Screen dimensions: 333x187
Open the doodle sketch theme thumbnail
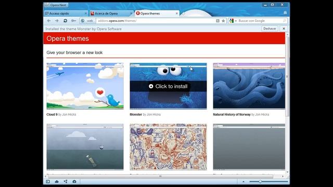(x=168, y=147)
